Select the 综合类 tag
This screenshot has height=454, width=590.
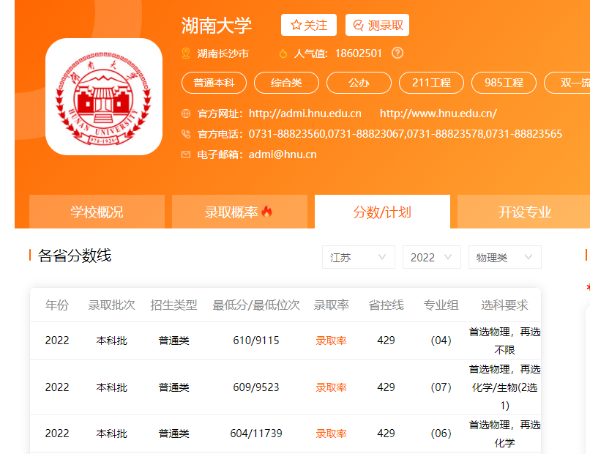click(x=286, y=83)
